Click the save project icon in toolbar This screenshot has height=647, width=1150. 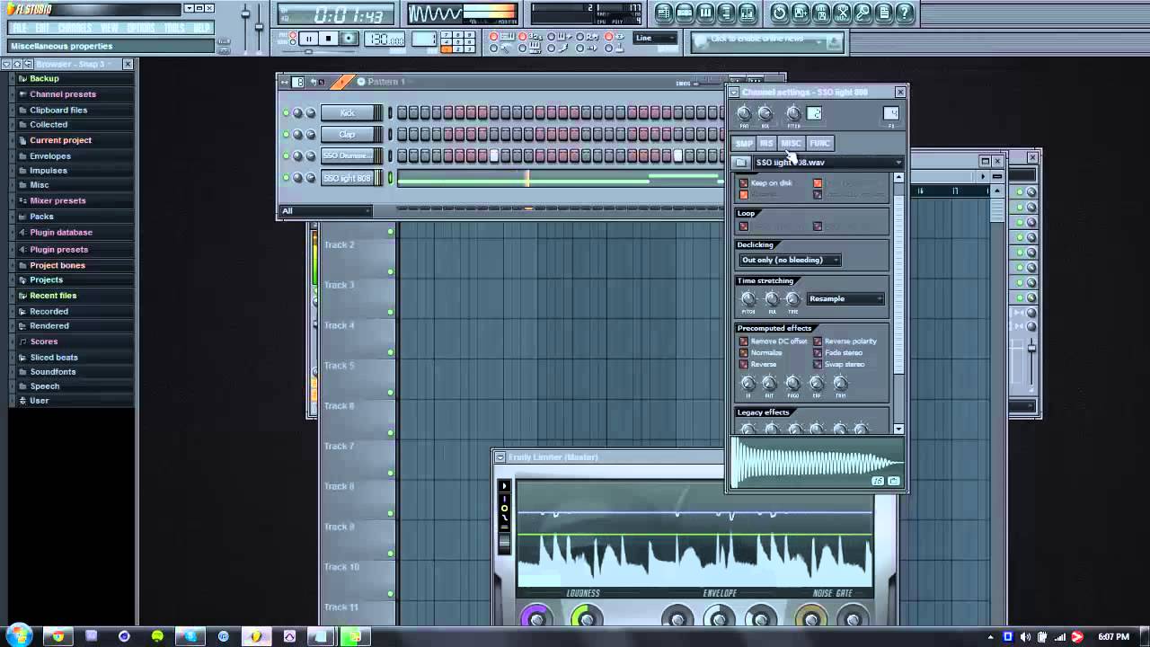(x=800, y=13)
